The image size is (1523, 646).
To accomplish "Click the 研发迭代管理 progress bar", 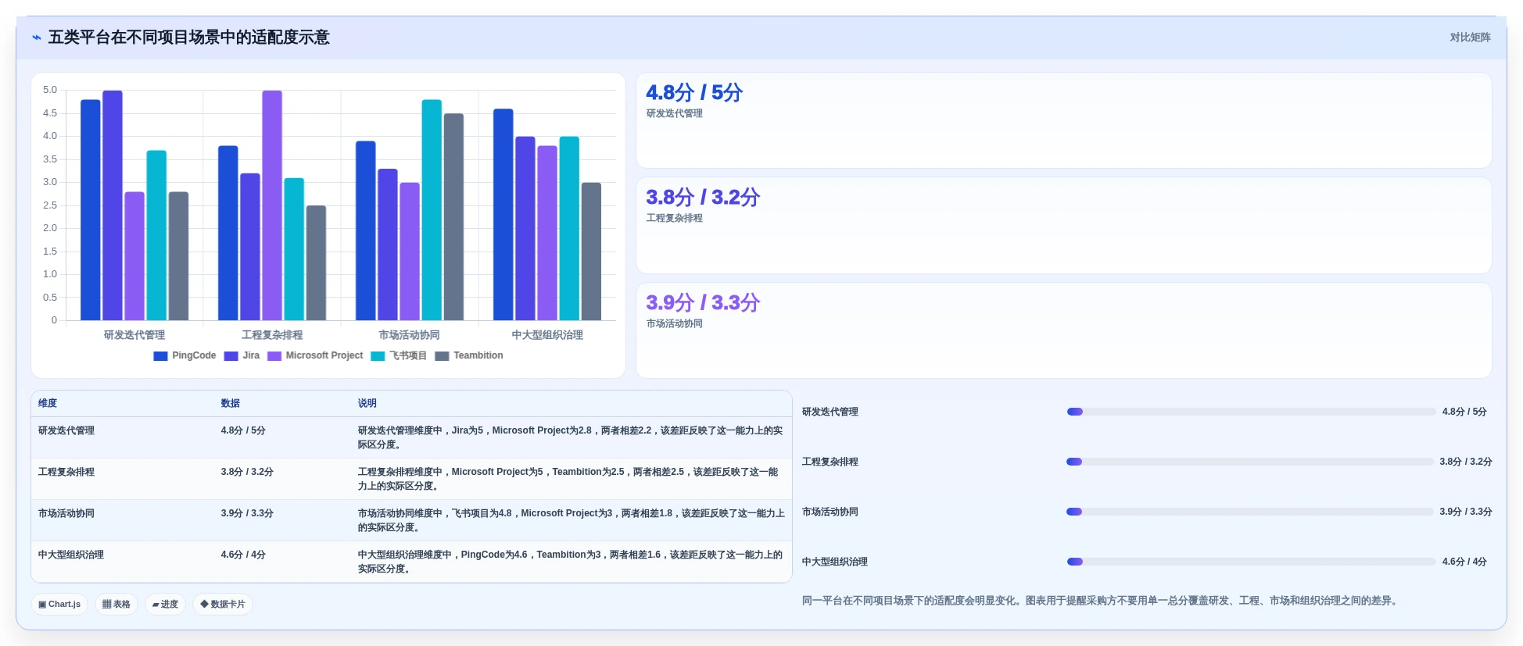I will tap(1251, 412).
